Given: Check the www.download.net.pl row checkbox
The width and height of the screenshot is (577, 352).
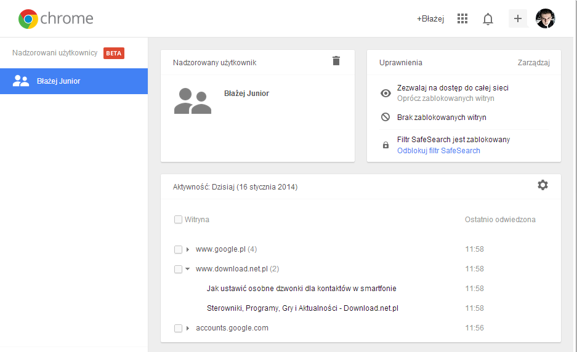Looking at the screenshot, I should (x=178, y=269).
